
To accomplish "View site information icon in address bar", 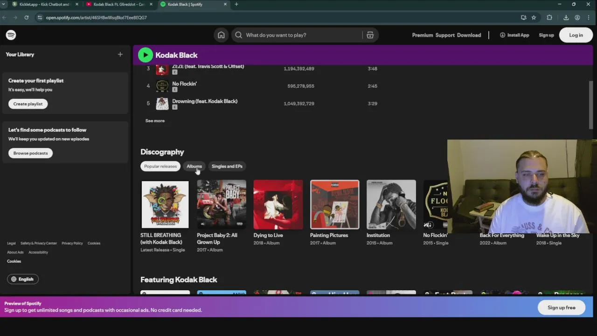I will tap(40, 17).
